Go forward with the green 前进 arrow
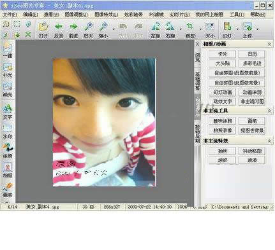 click(x=73, y=27)
